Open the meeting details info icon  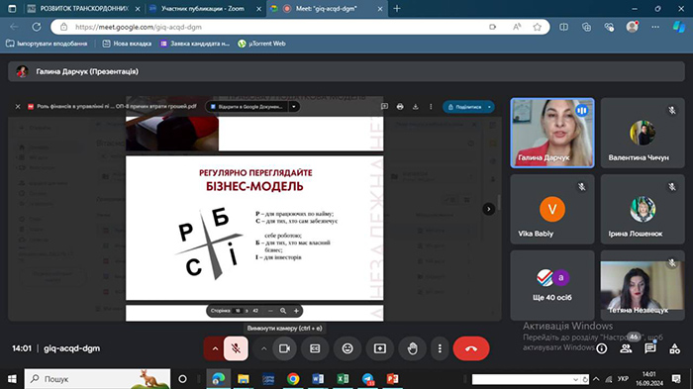click(602, 348)
